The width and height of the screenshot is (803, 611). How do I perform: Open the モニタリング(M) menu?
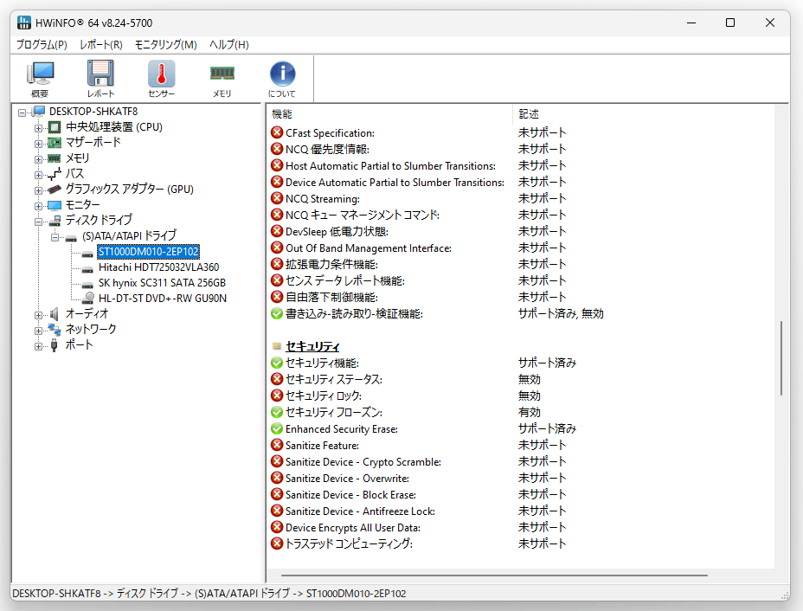pyautogui.click(x=165, y=44)
